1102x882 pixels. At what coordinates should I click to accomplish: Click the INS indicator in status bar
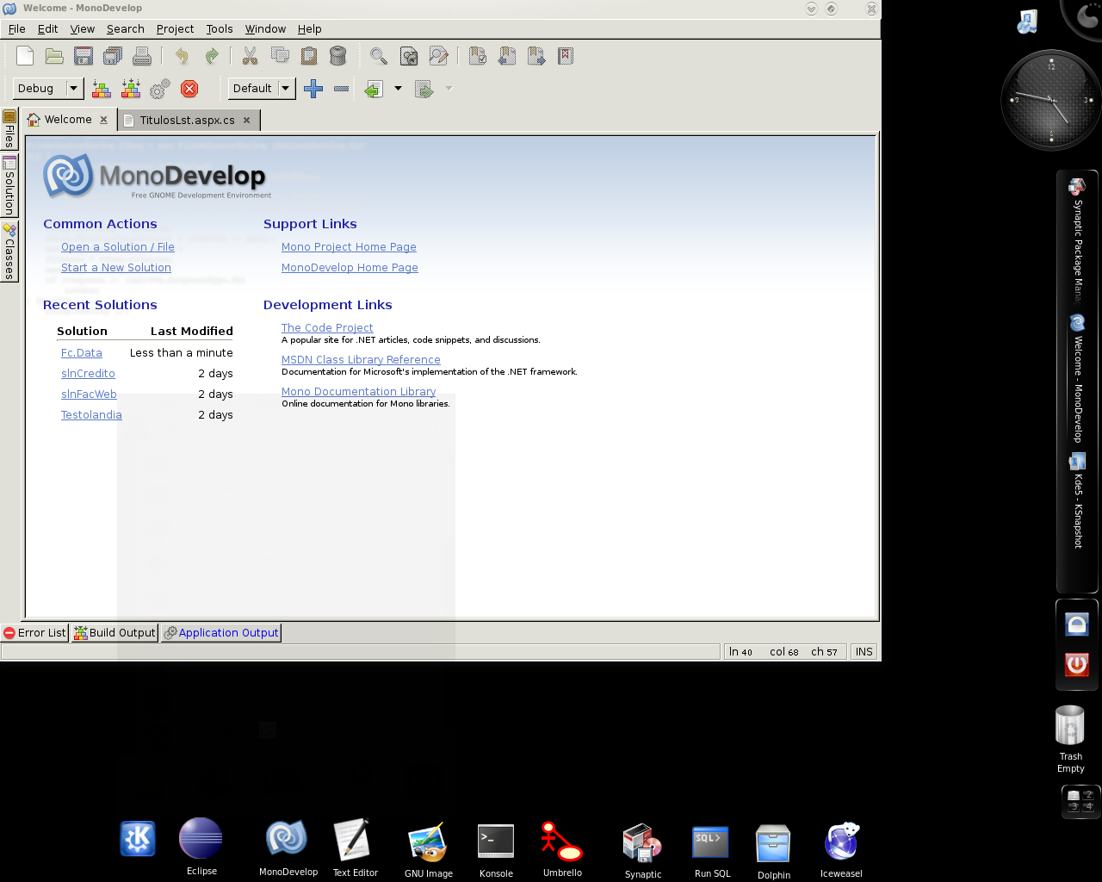pyautogui.click(x=864, y=652)
